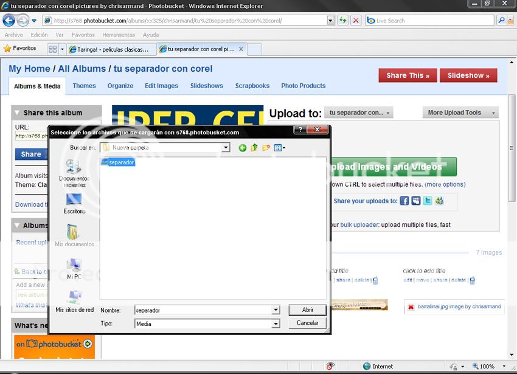Go up one folder level in dialog
Viewport: 517px width, 374px height.
pos(254,147)
